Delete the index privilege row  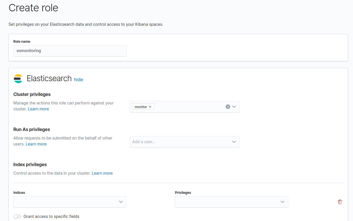340,202
